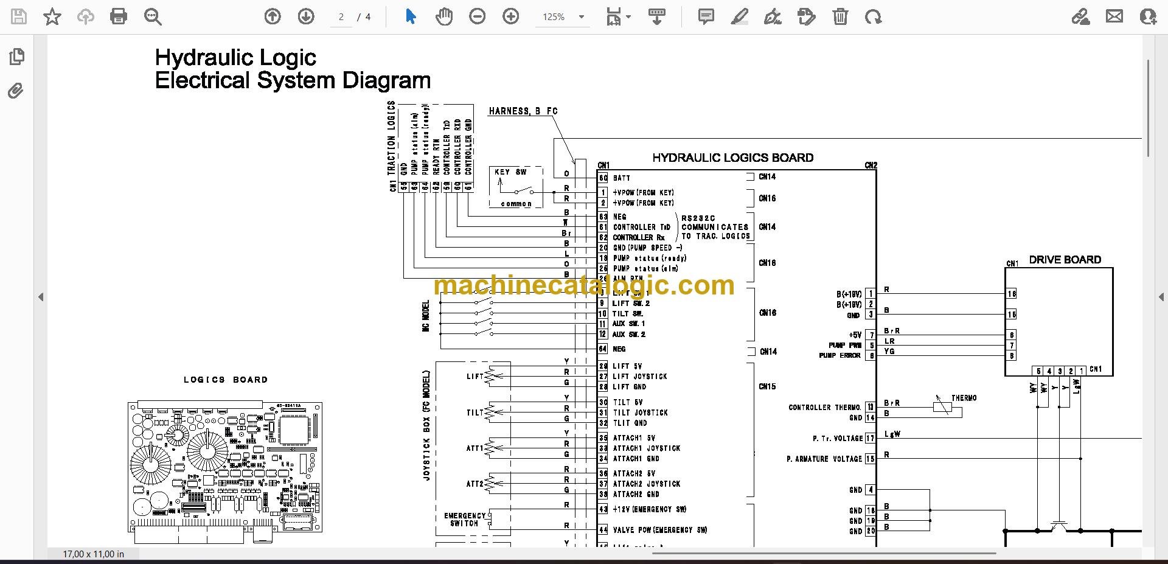Screen dimensions: 1168x564
Task: Upload file to cloud
Action: click(86, 17)
